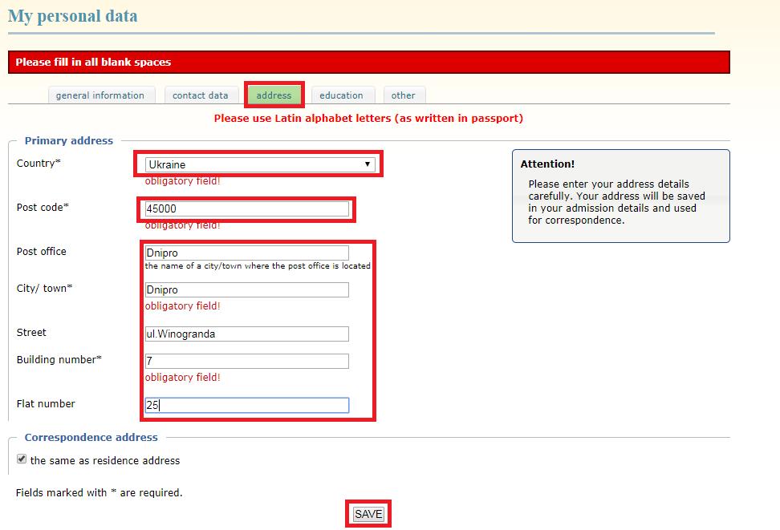Click the Street field with ul.Winogranda
This screenshot has height=530, width=780.
tap(246, 334)
